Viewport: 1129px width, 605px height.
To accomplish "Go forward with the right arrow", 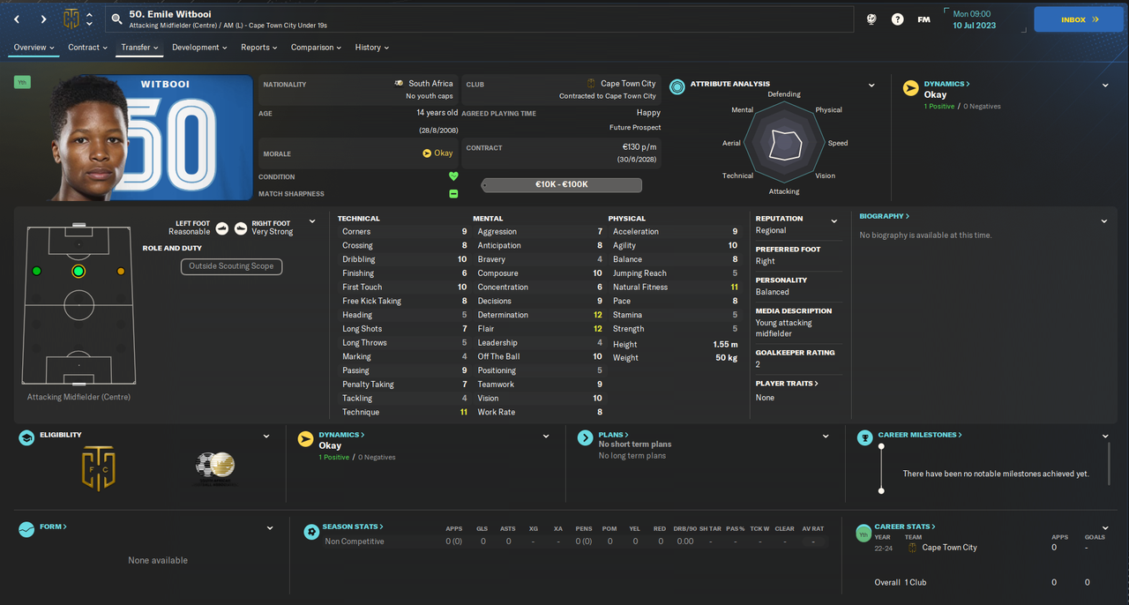I will [x=43, y=19].
